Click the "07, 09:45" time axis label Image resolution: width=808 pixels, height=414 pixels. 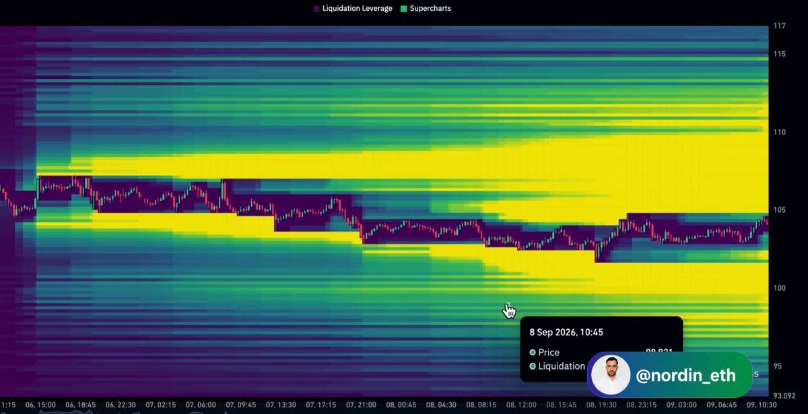click(x=240, y=405)
